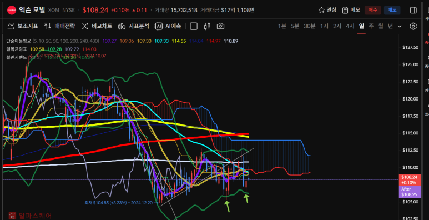Open AI예측 prediction tool
Screen dimensions: 429x220
coord(168,26)
